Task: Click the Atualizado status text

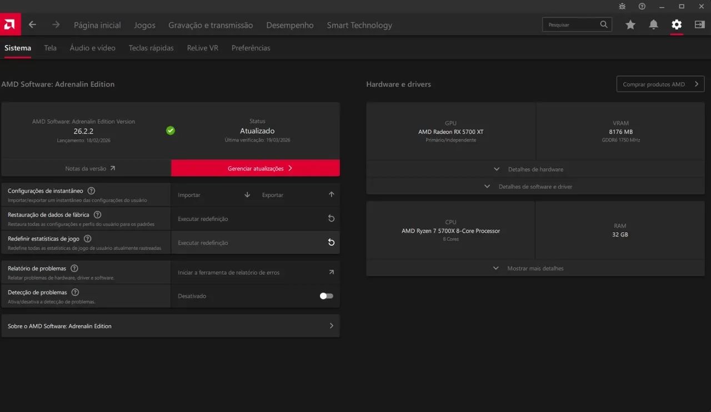Action: tap(257, 131)
